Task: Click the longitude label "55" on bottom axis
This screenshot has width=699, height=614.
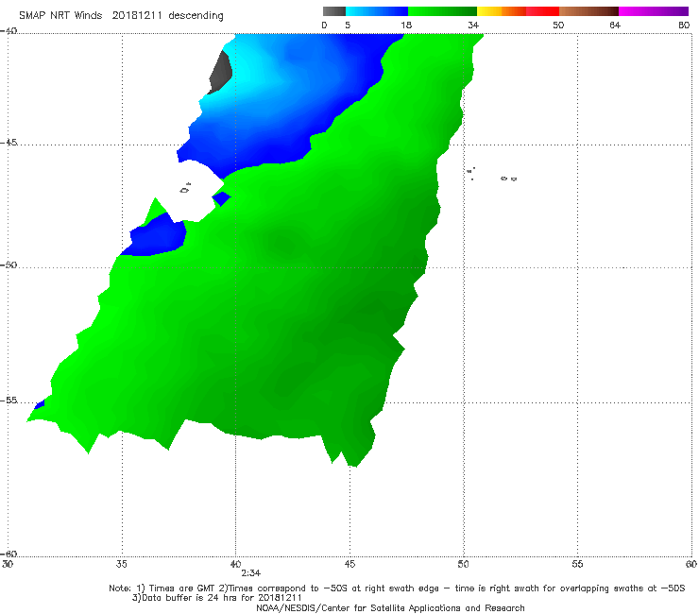Action: click(577, 564)
